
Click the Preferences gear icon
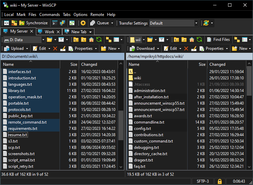coord(83,23)
